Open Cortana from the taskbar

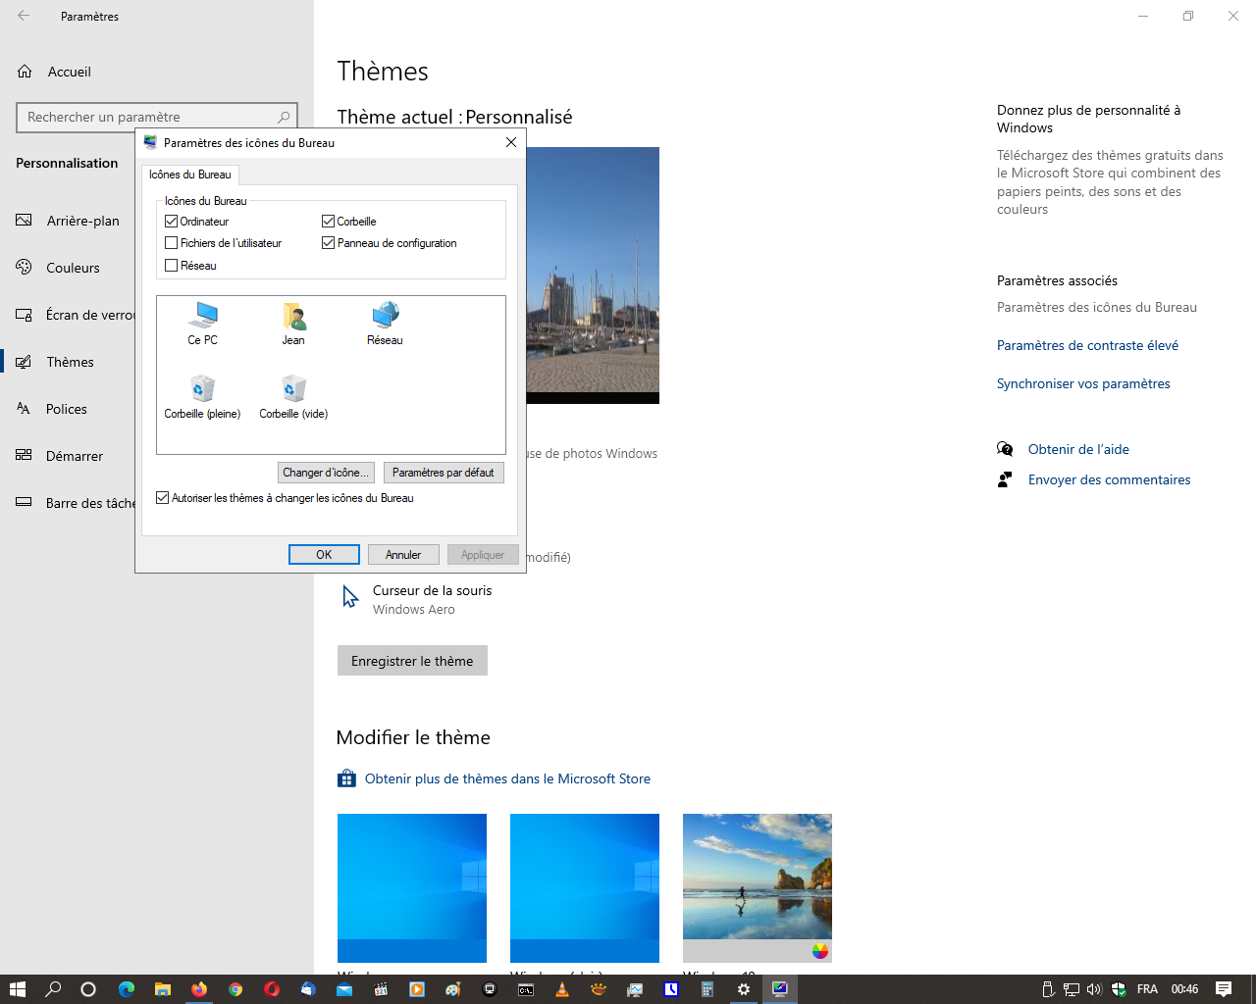[x=88, y=989]
